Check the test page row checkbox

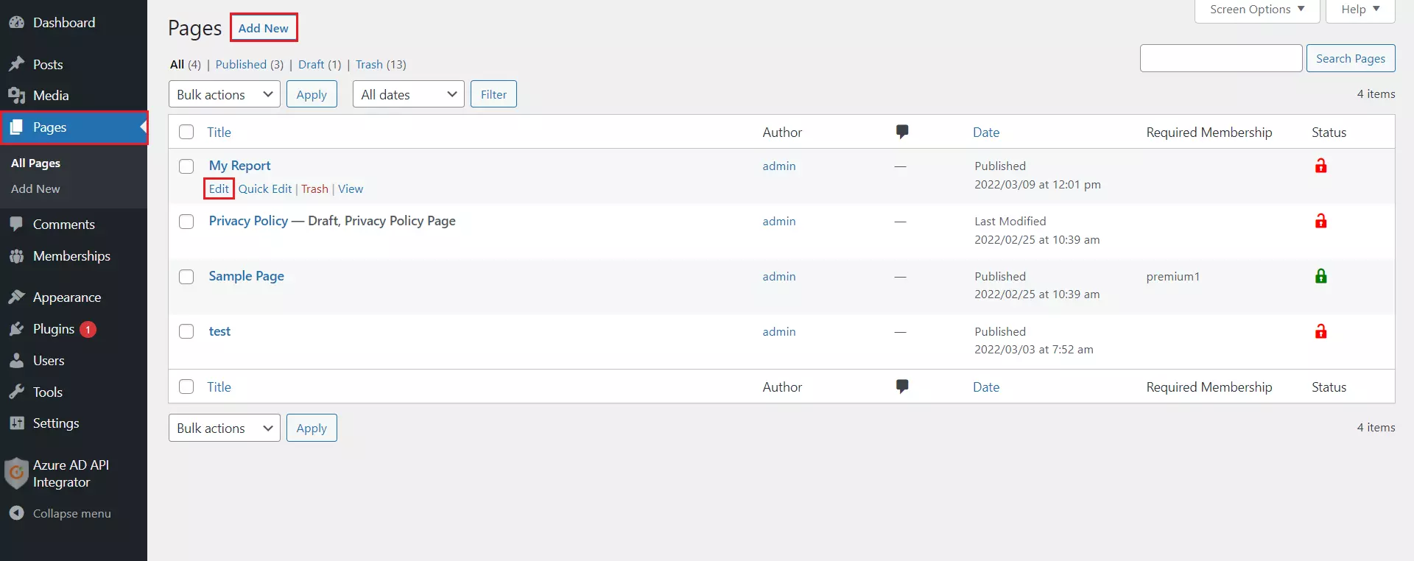tap(186, 331)
